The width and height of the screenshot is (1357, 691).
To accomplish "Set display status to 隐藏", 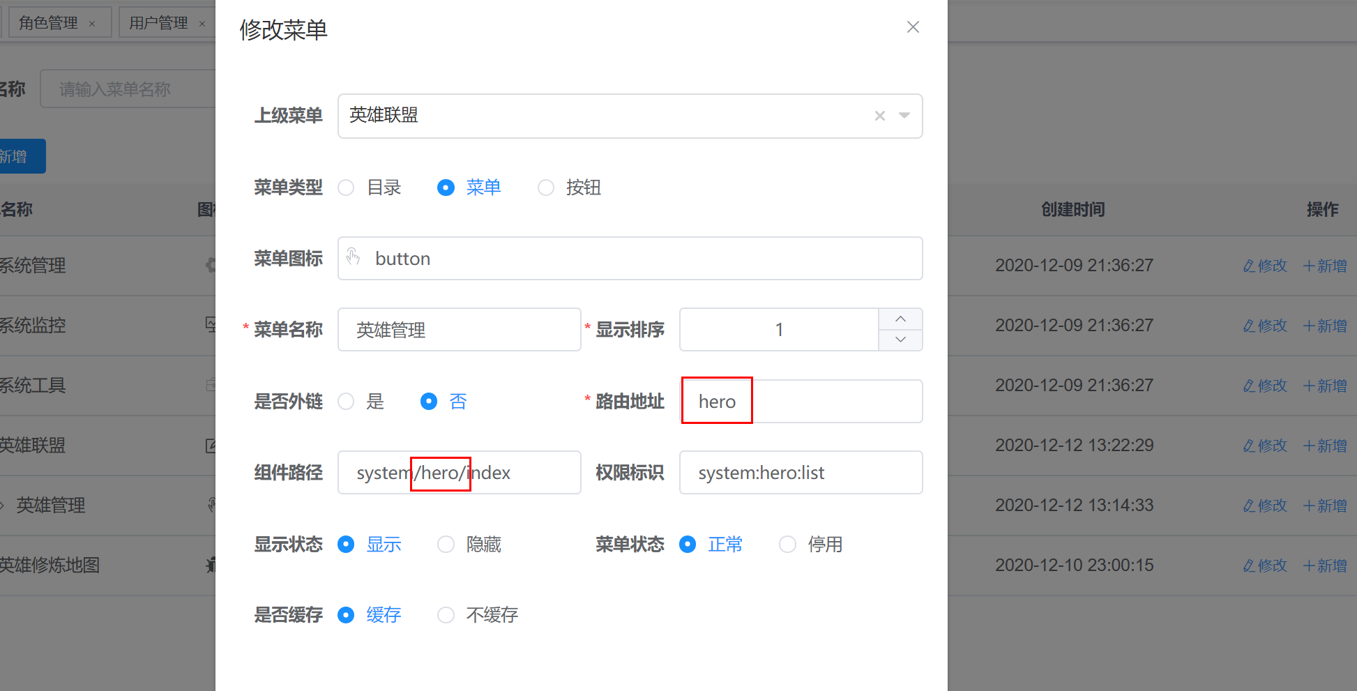I will (x=446, y=544).
